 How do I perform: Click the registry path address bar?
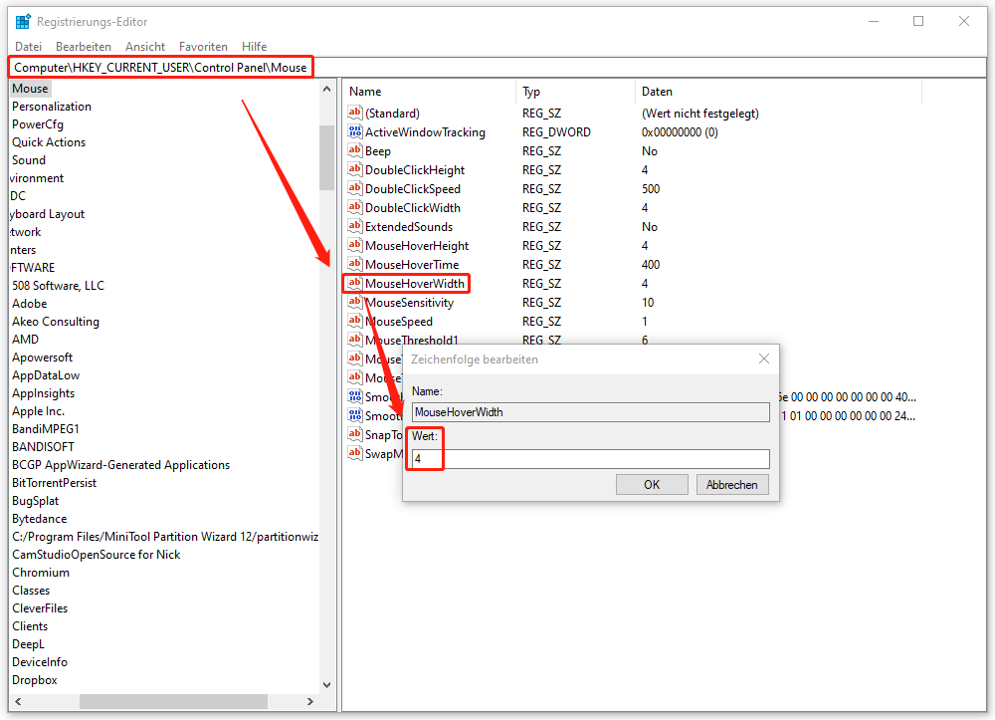tap(497, 68)
